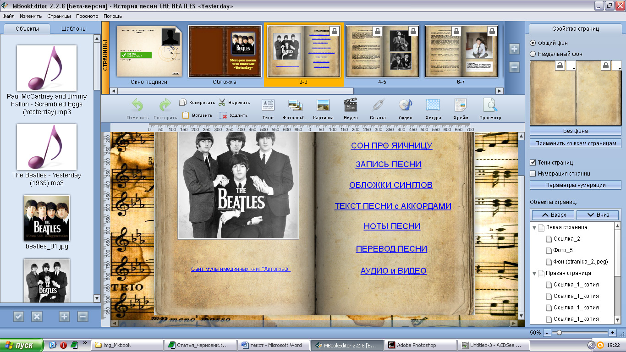The height and width of the screenshot is (352, 626).
Task: Click the X button under objects list
Action: [37, 316]
